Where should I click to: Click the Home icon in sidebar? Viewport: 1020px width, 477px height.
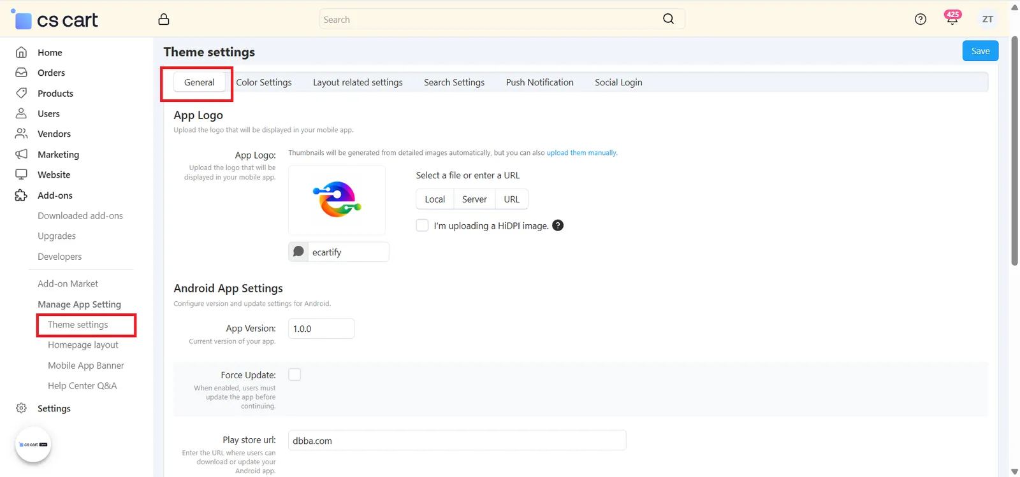pos(21,52)
